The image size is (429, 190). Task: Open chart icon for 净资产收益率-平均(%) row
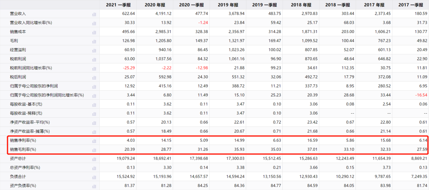(94, 123)
